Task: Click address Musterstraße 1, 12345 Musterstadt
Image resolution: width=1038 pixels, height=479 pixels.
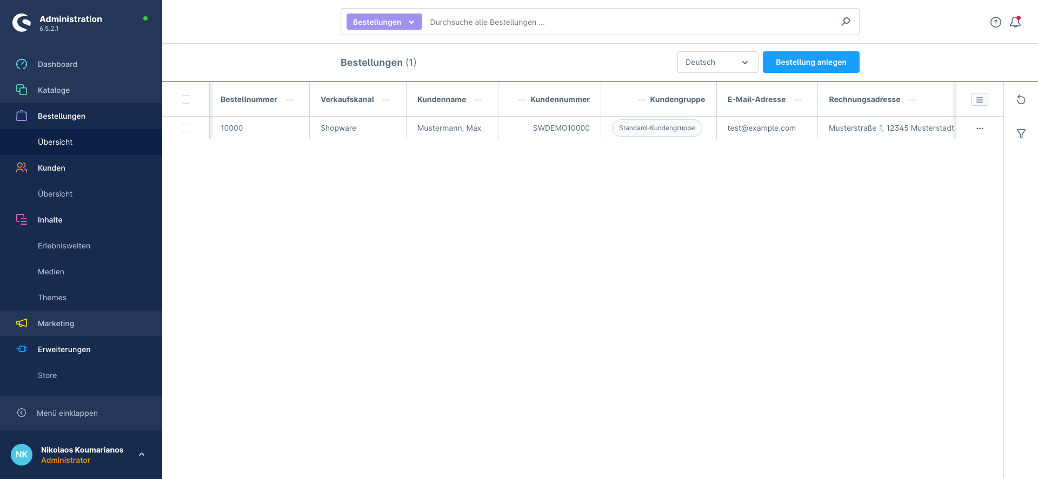Action: tap(891, 128)
